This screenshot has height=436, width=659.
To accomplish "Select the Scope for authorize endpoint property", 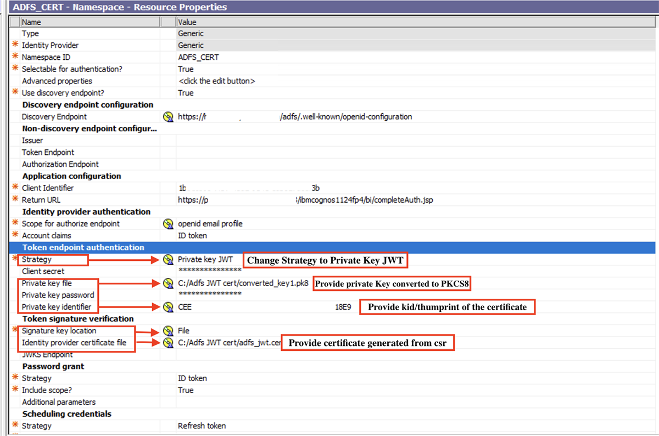I will [x=71, y=224].
